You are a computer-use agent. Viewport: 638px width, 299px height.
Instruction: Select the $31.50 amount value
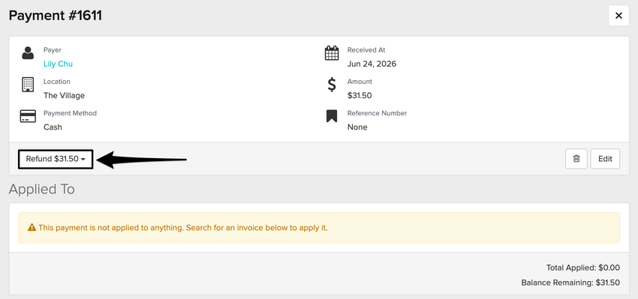coord(360,95)
